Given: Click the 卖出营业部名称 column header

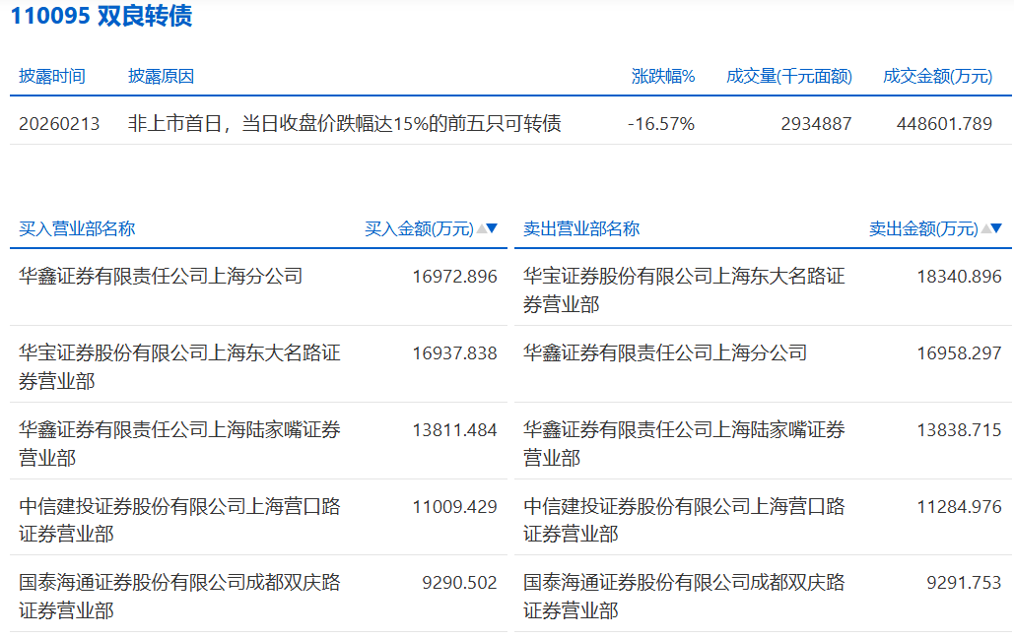Looking at the screenshot, I should (581, 228).
